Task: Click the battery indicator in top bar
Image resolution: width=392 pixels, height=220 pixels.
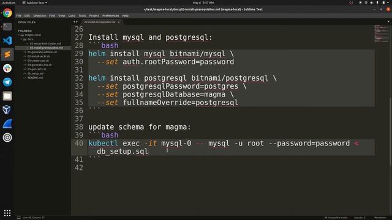Action: pyautogui.click(x=383, y=2)
